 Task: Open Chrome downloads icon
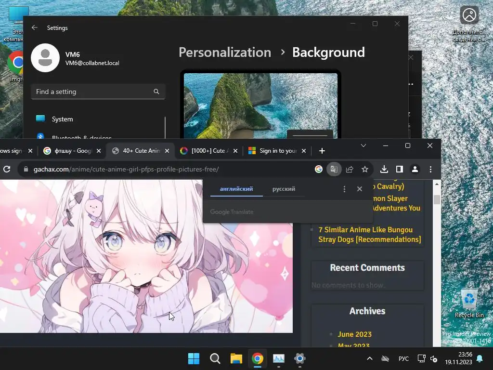click(384, 169)
